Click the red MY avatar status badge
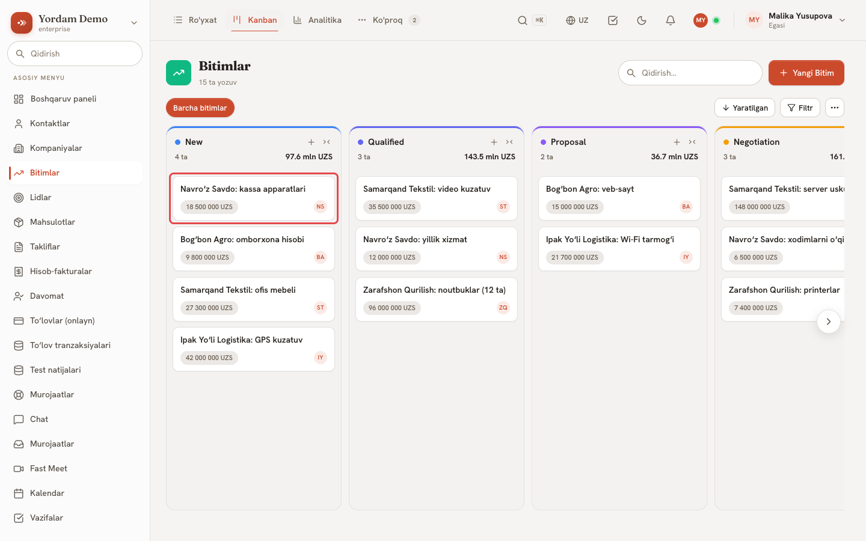The width and height of the screenshot is (866, 541). coord(701,20)
